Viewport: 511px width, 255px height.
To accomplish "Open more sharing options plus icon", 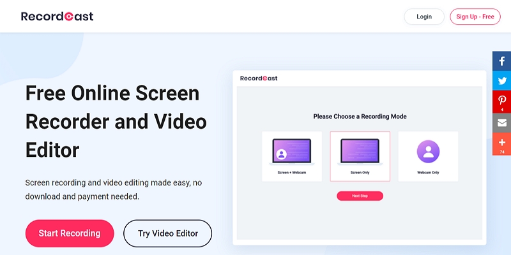I will click(x=502, y=143).
